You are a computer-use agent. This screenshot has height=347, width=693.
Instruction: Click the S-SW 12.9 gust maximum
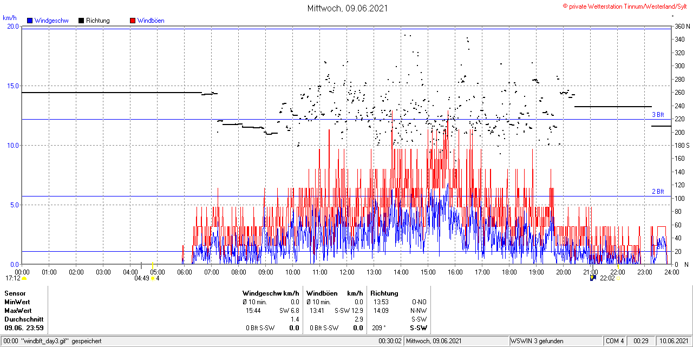tap(349, 311)
